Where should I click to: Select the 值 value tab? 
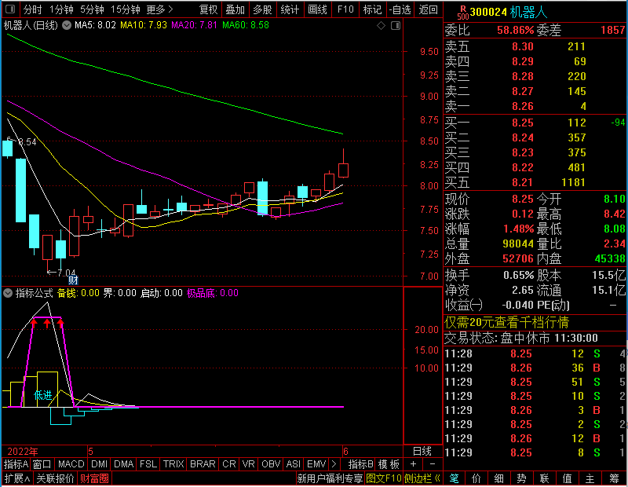point(567,478)
